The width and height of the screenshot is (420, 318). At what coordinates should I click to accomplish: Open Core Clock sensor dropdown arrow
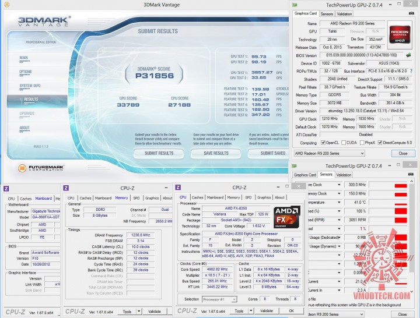tap(339, 185)
